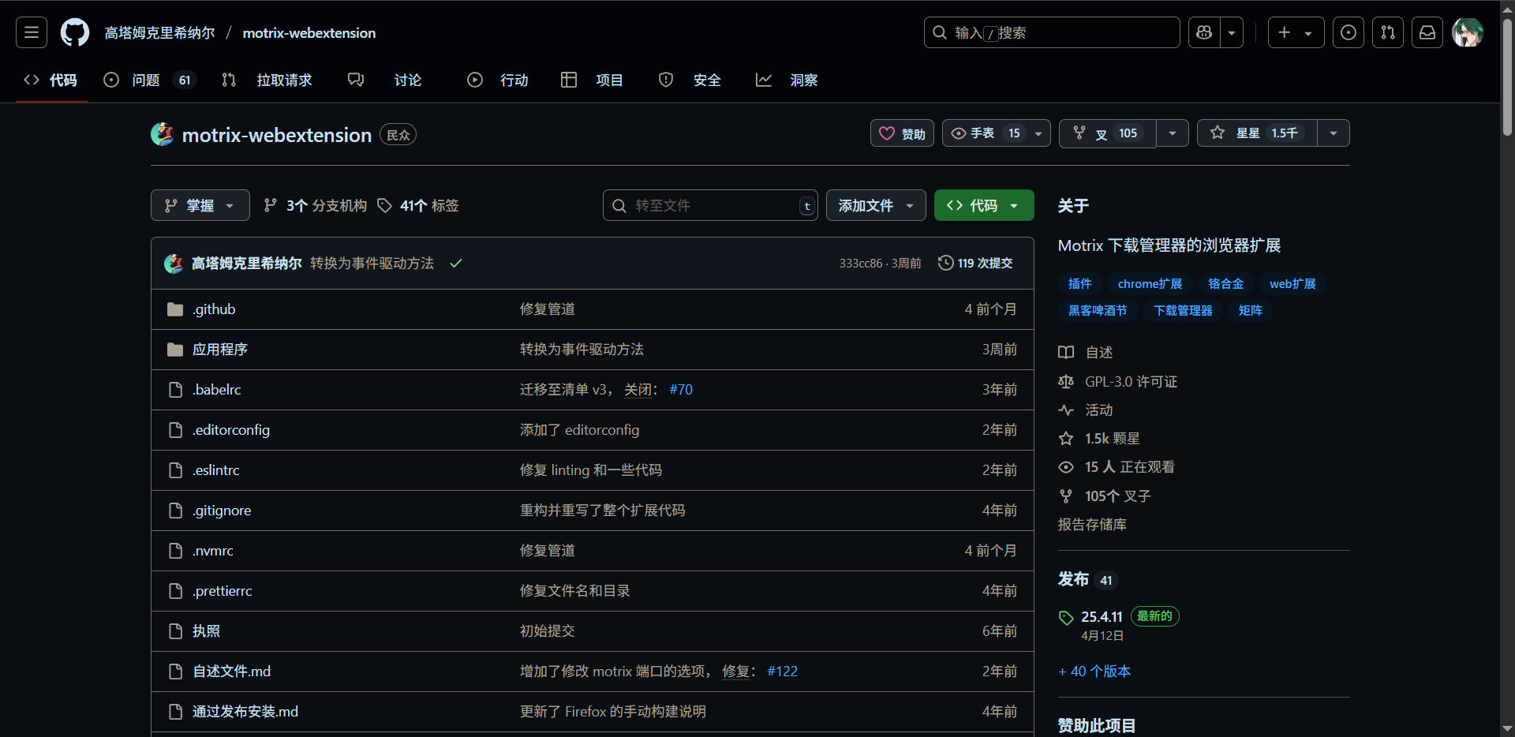Open the Copilot chat icon
This screenshot has width=1515, height=737.
1203,32
